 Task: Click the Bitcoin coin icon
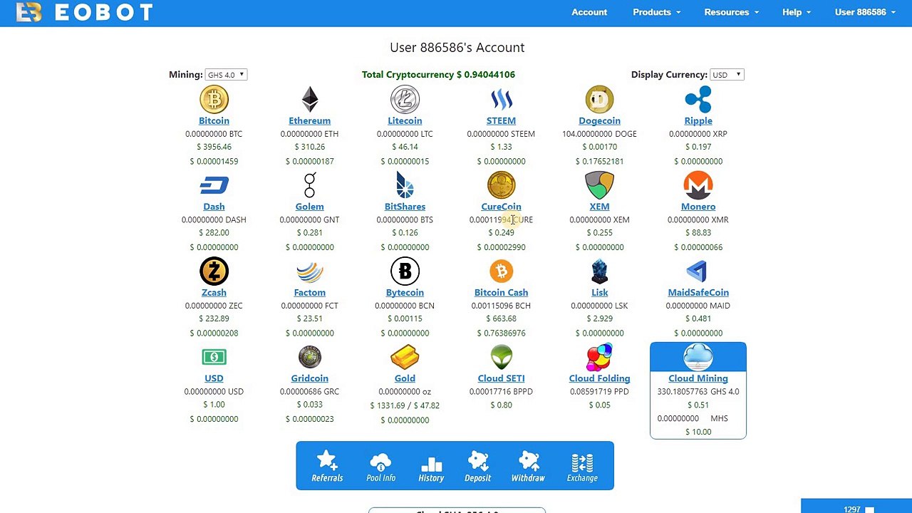tap(214, 100)
